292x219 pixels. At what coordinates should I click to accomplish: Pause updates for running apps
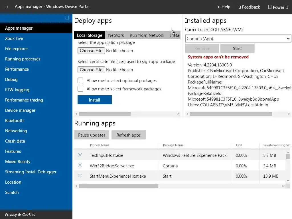92,135
